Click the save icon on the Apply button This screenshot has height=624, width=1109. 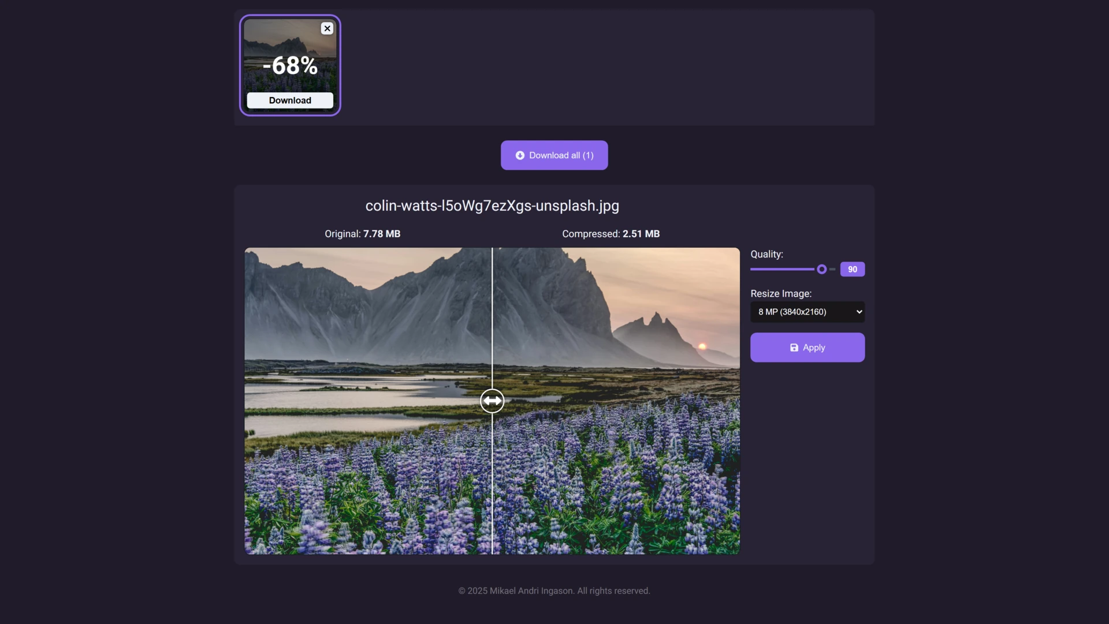(794, 348)
